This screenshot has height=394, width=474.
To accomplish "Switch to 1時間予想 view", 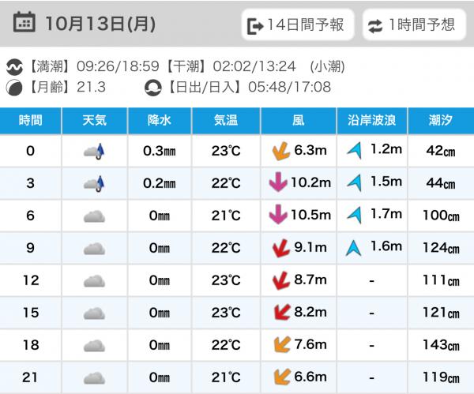I will pos(412,25).
